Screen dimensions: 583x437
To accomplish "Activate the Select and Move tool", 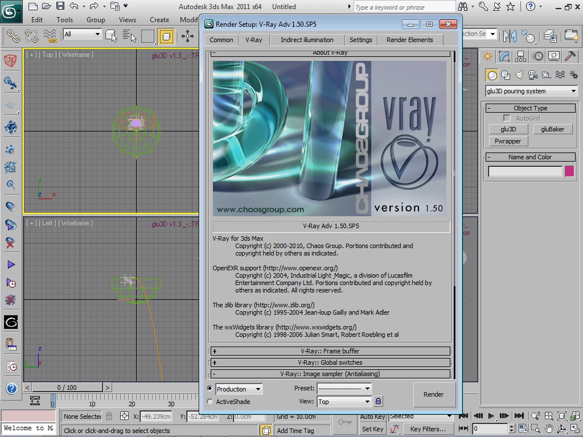I will [187, 36].
